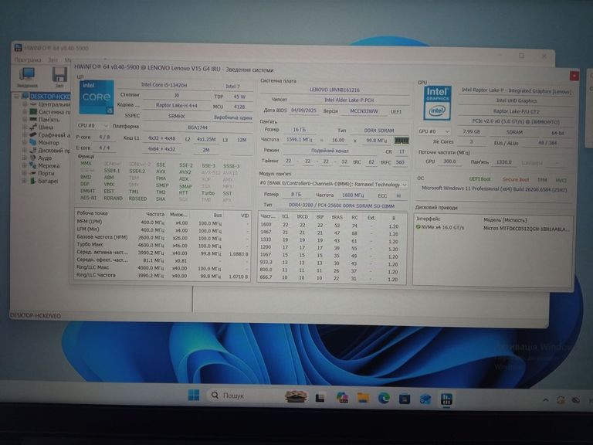
Task: Click the Intel UHD Graphics field
Action: tap(517, 100)
